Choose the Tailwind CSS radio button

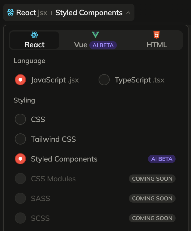pos(20,139)
